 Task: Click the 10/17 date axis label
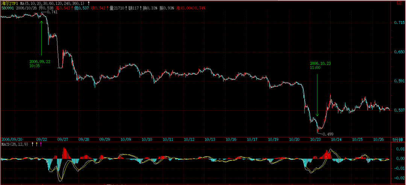pos(252,139)
